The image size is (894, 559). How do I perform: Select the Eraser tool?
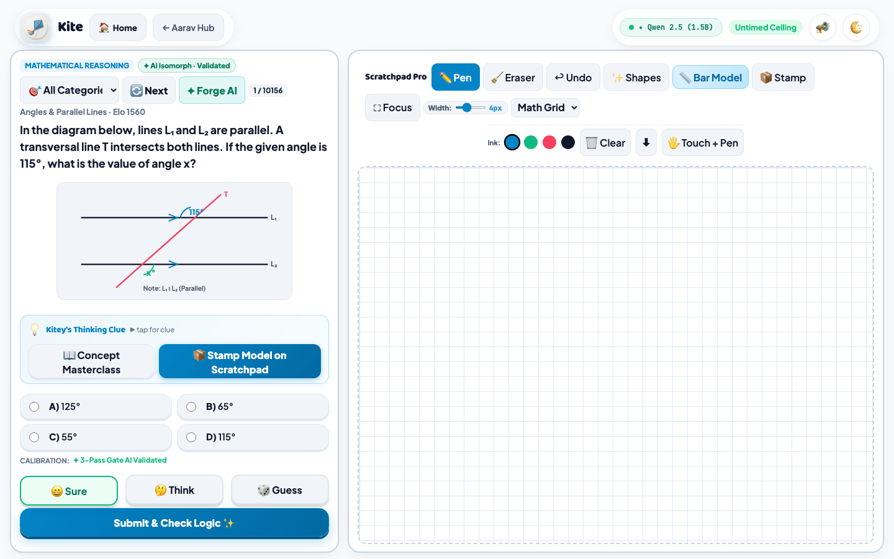[513, 78]
